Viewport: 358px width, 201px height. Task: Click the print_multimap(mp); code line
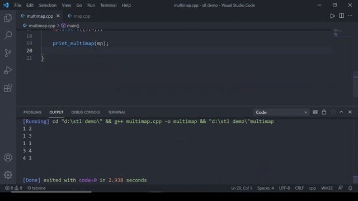81,44
